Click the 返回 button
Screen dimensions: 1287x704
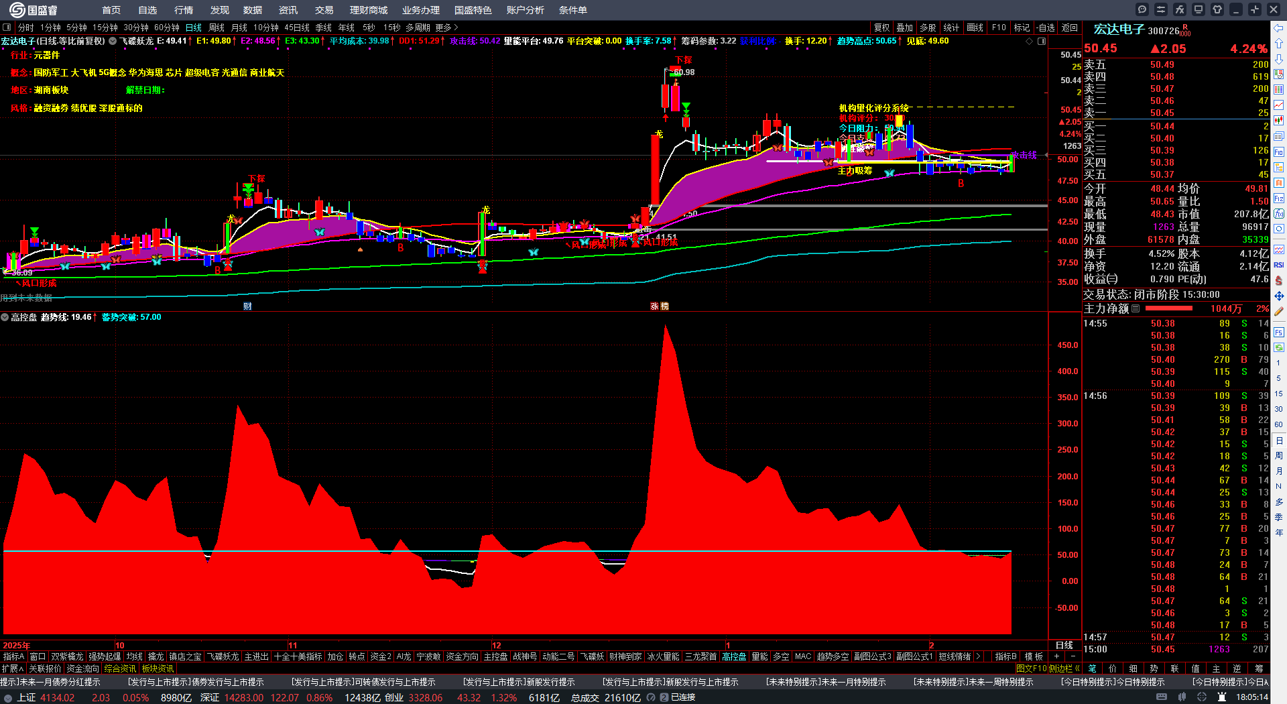coord(1070,27)
